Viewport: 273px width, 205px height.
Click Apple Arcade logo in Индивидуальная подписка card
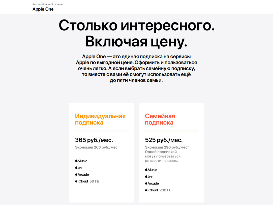[x=82, y=175]
